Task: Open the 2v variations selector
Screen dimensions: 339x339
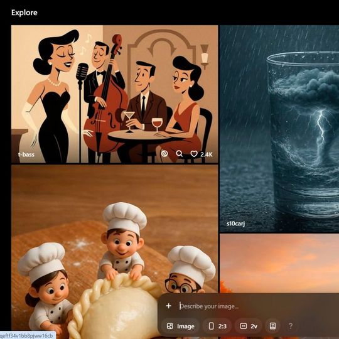Action: click(248, 326)
